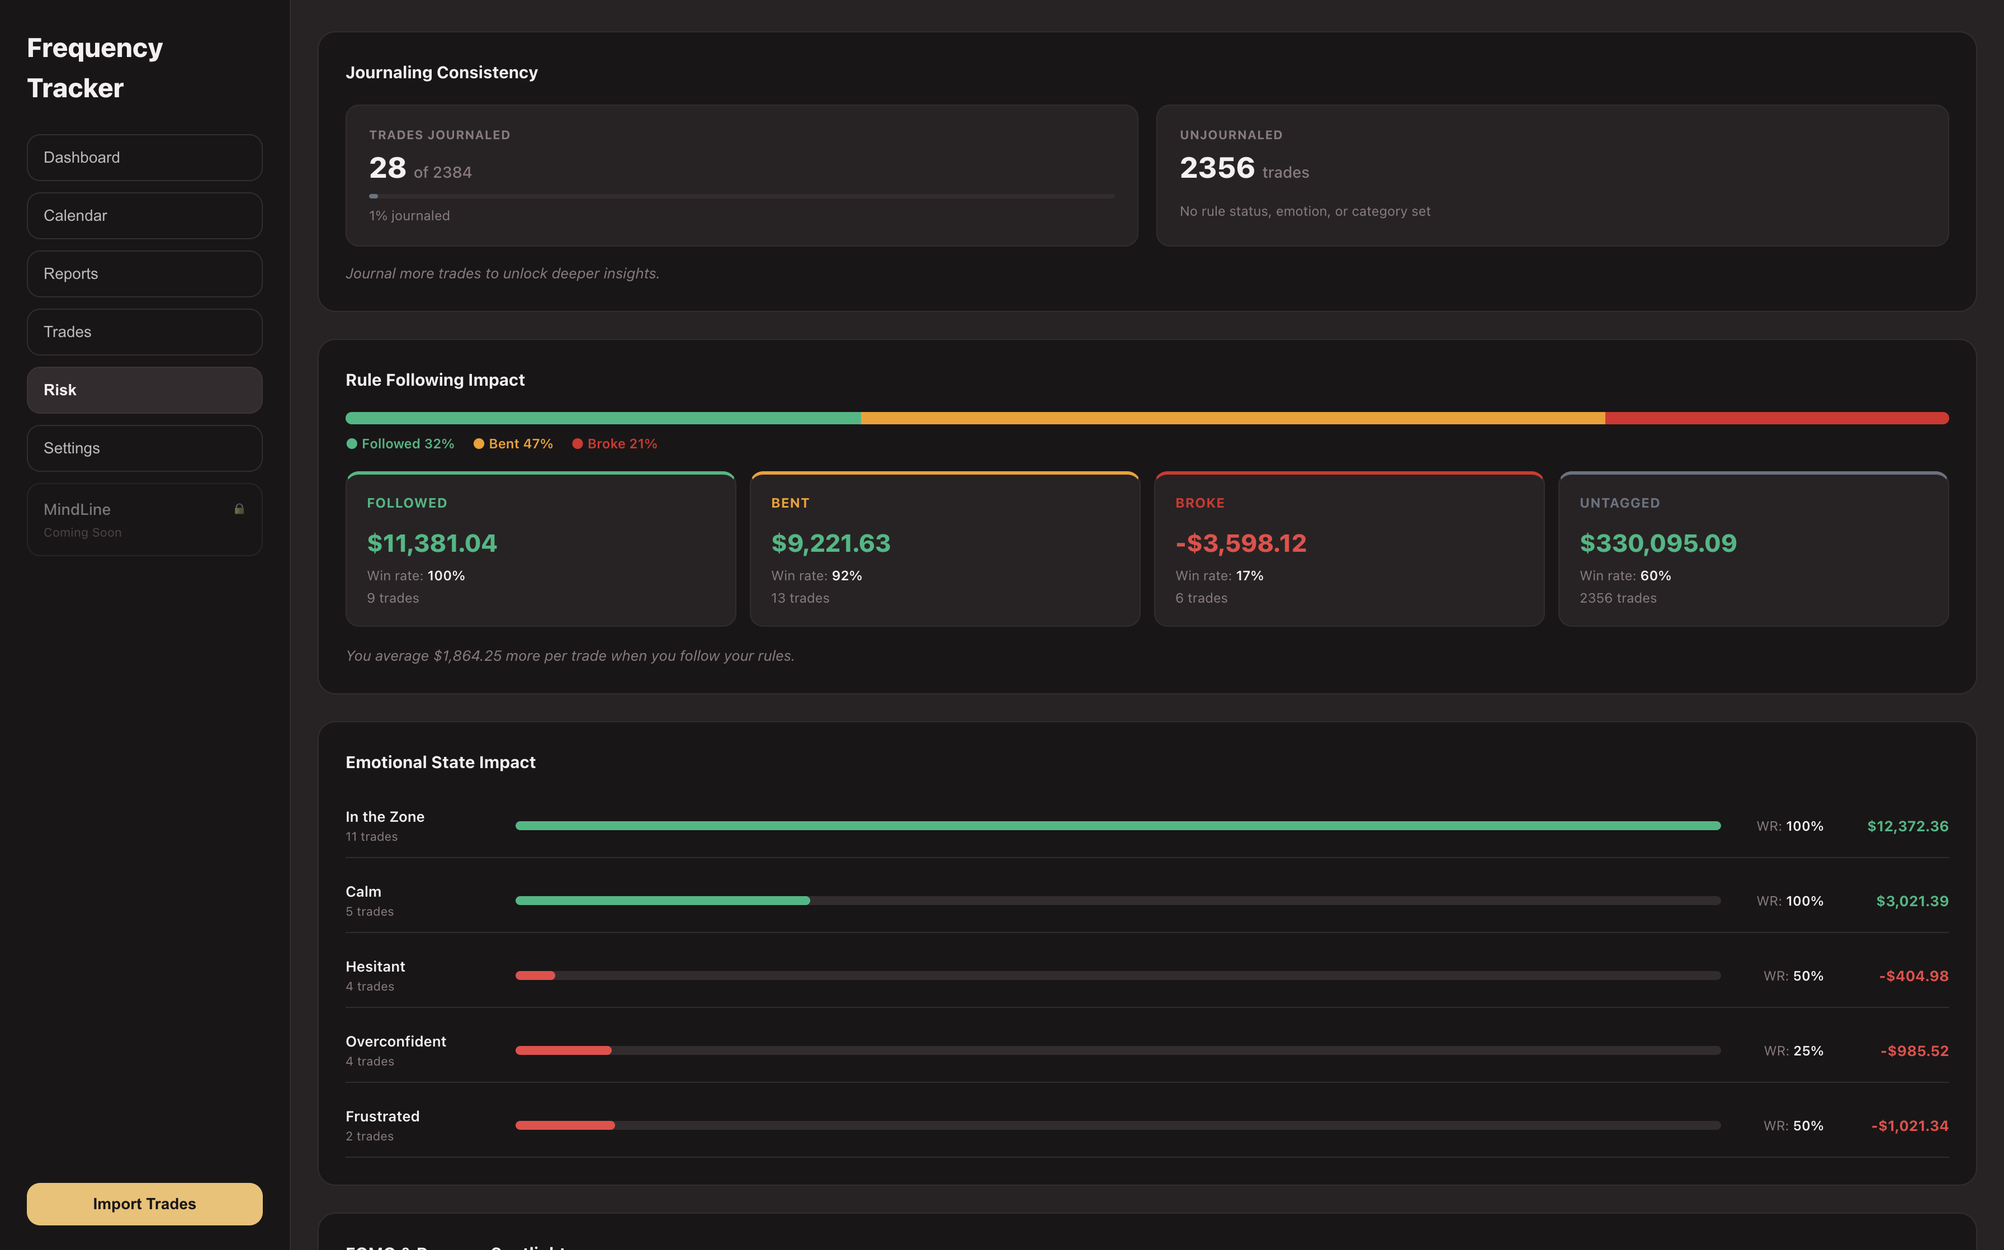Click the red Broke bar segment
This screenshot has height=1250, width=2004.
(1776, 418)
